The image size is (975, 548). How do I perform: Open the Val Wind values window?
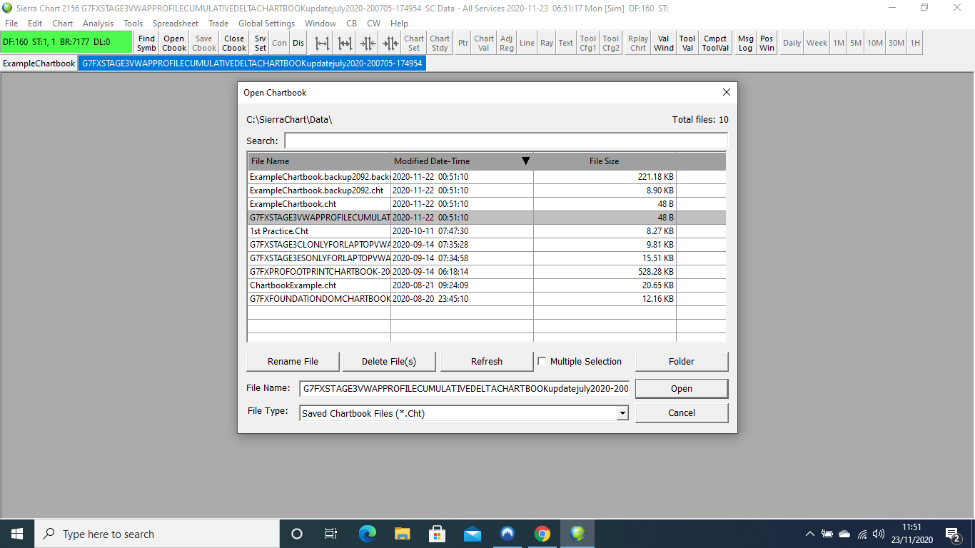(x=663, y=43)
